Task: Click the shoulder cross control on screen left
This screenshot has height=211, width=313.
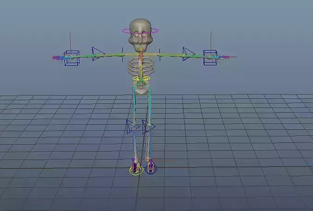Action: pyautogui.click(x=122, y=55)
